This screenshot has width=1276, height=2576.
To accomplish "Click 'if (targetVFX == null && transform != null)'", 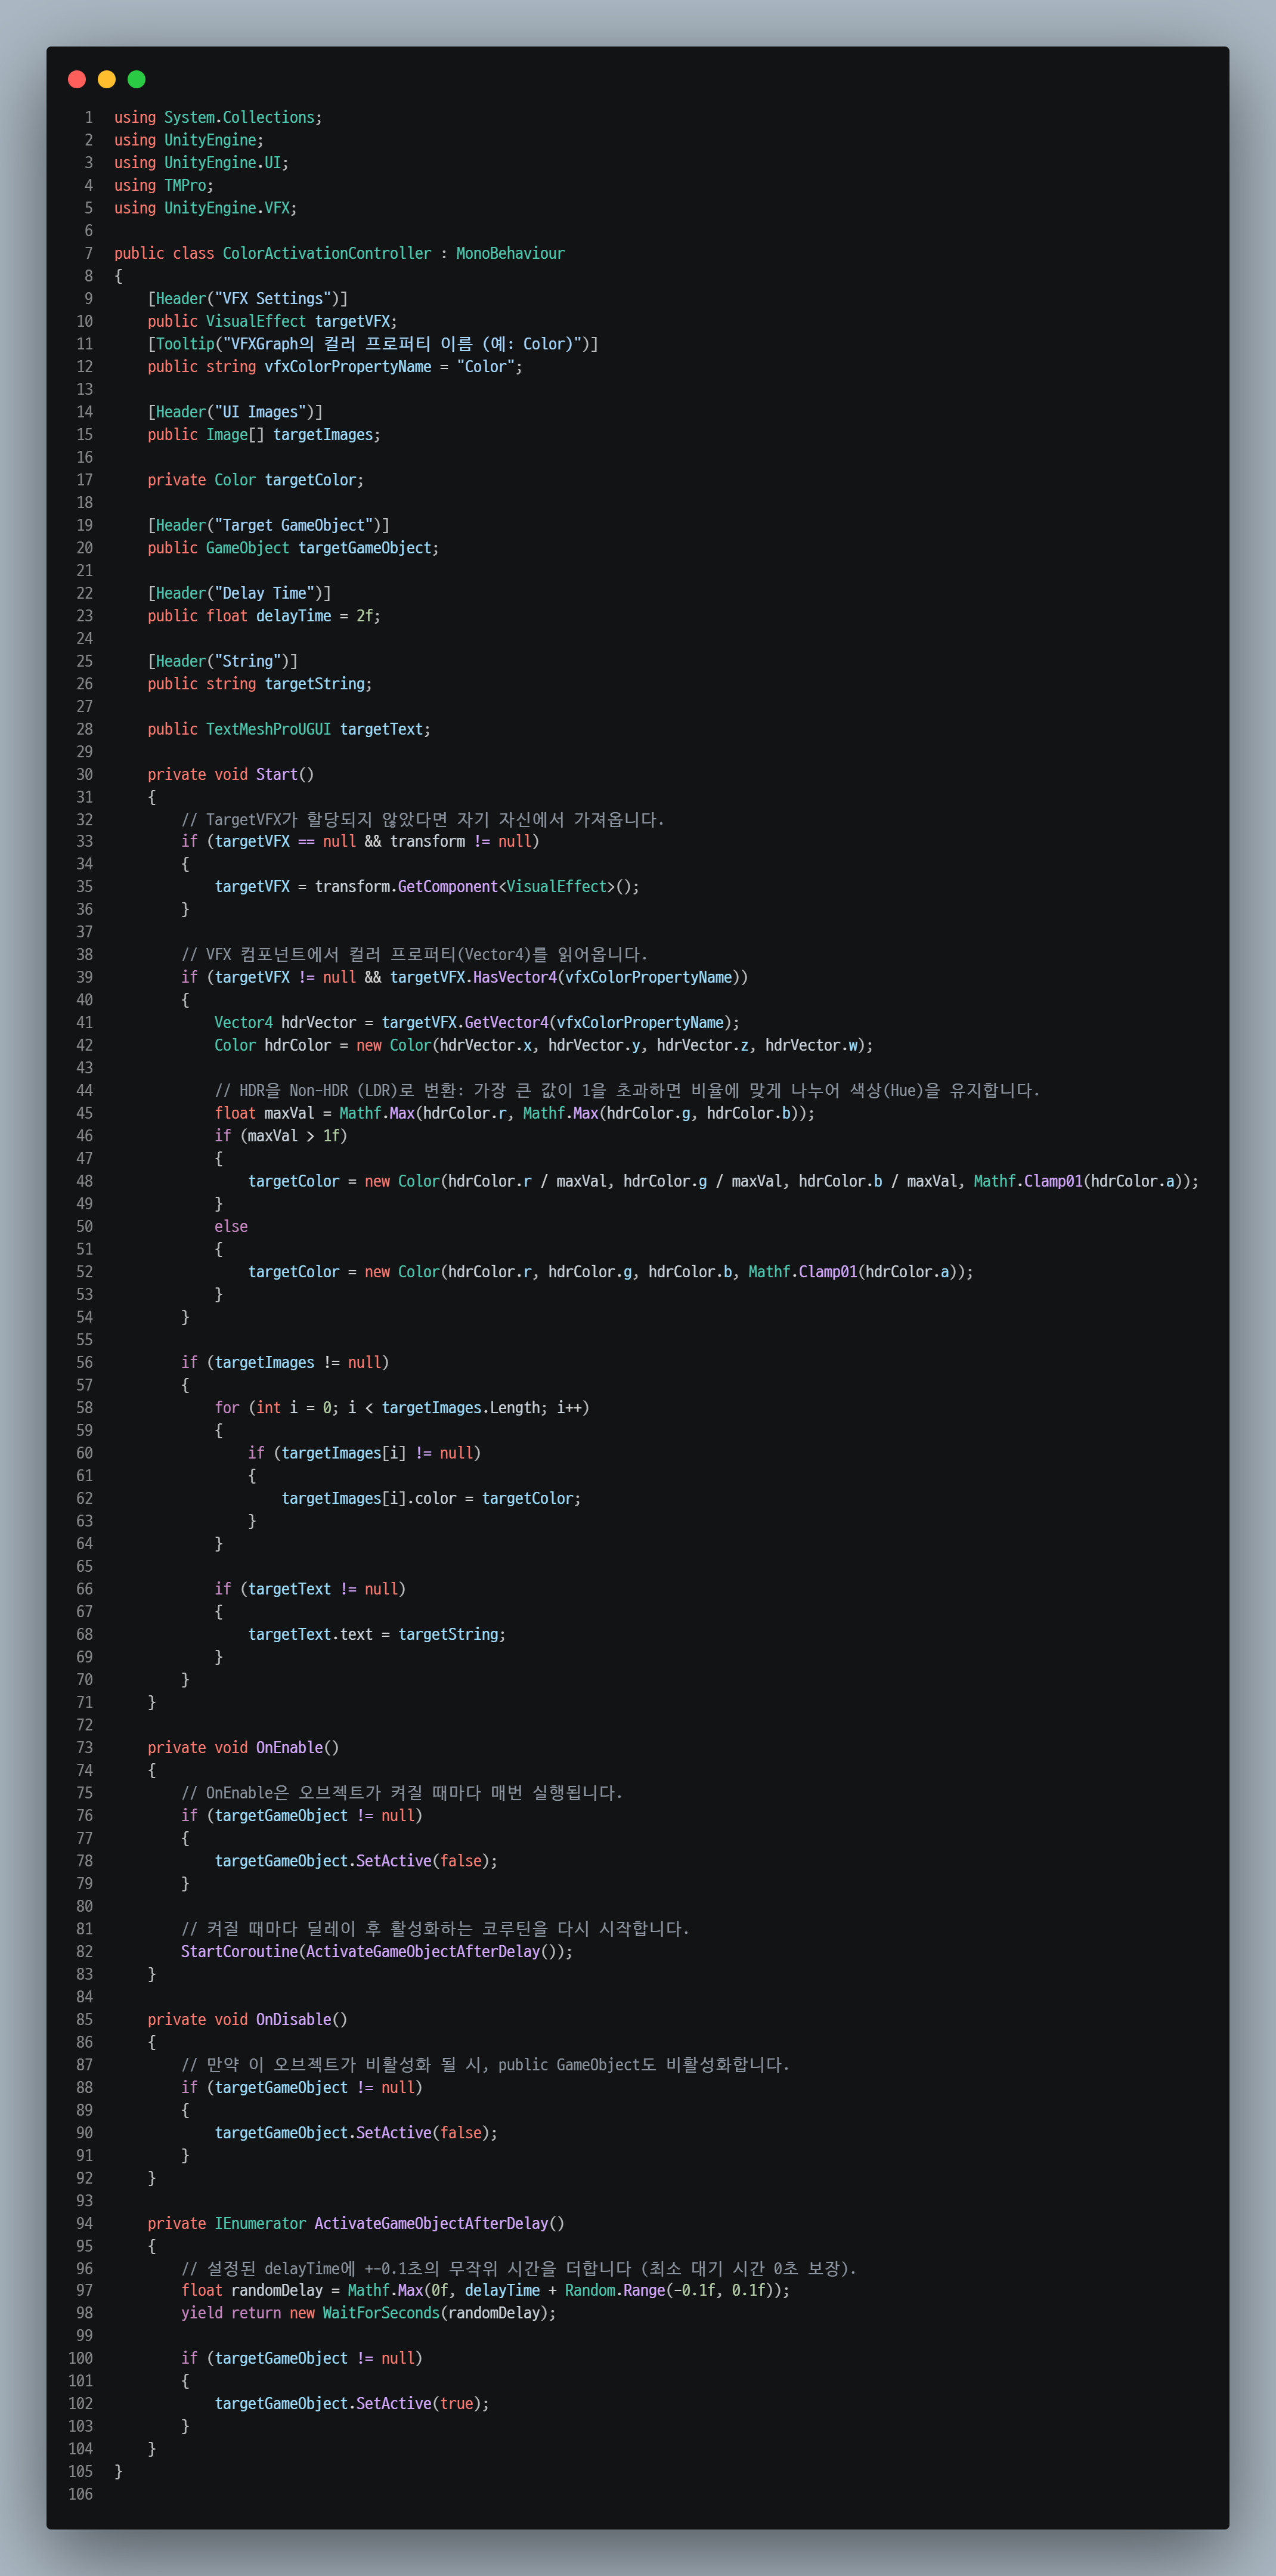I will (360, 841).
